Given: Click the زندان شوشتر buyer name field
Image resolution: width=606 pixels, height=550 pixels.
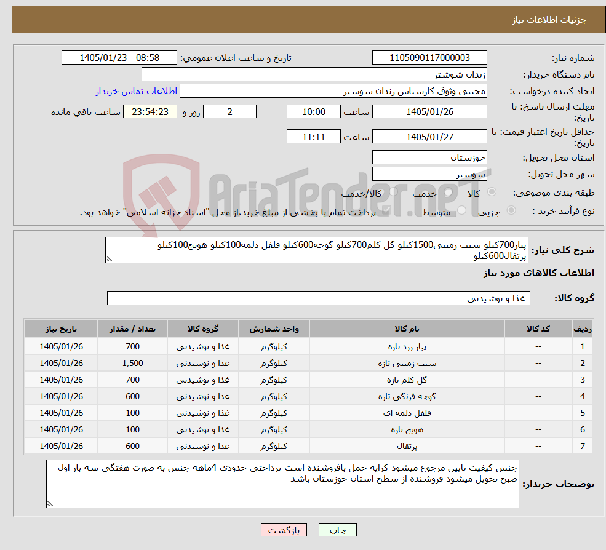Looking at the screenshot, I should point(314,74).
